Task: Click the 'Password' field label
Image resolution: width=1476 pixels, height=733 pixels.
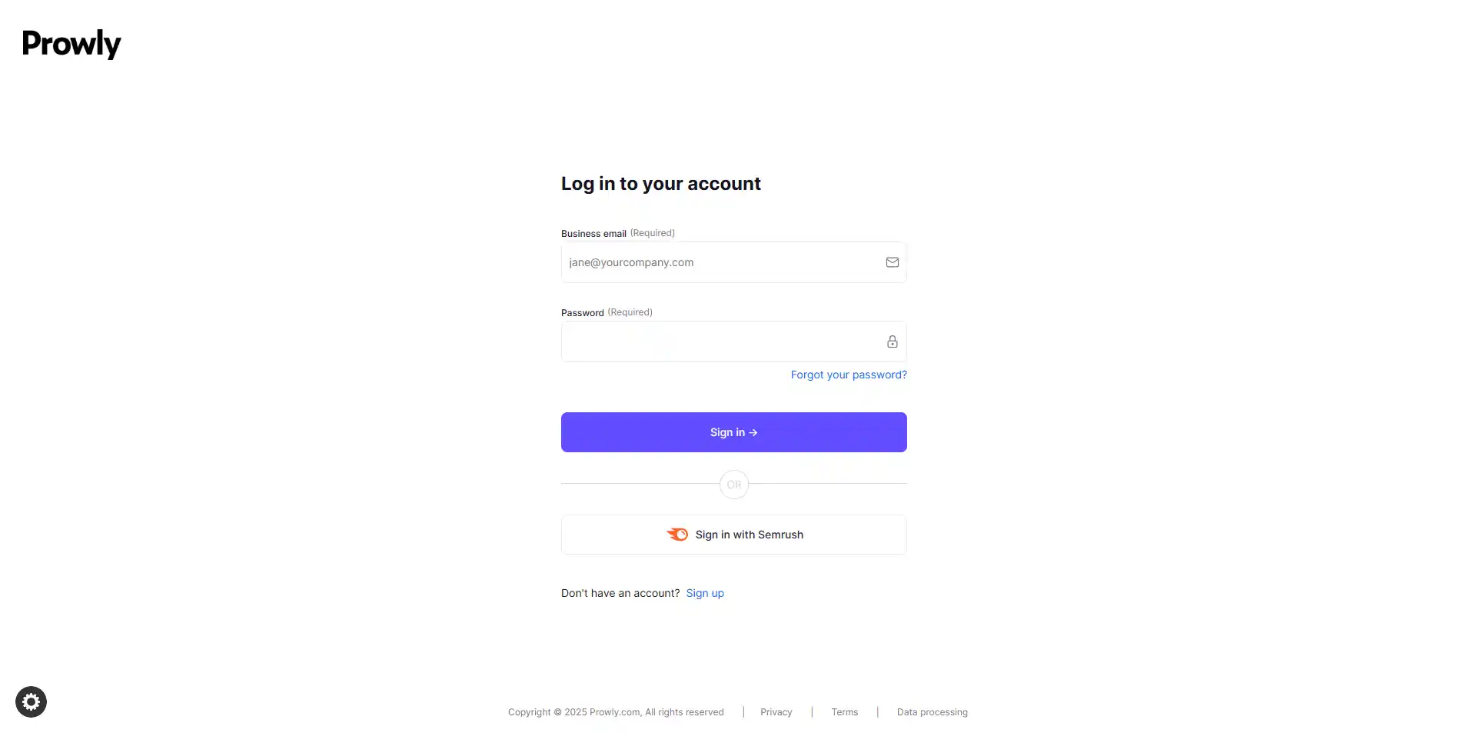Action: pos(583,313)
